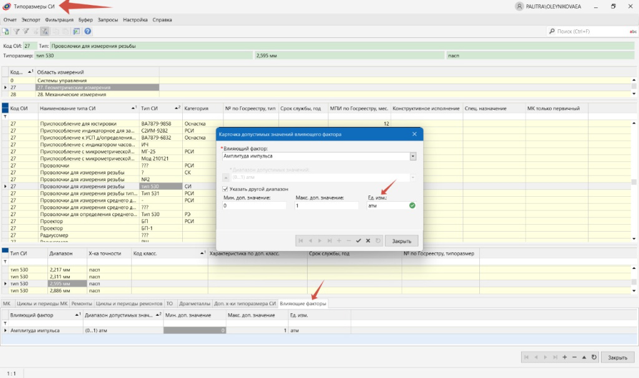Viewport: 639px width, 378px height.
Task: Click the first funnel filter toolbar icon
Action: coord(16,31)
